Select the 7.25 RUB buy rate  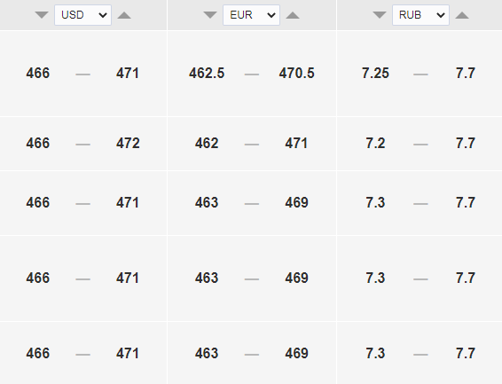375,74
